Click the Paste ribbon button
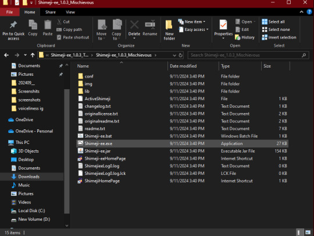The image size is (314, 236). point(48,28)
